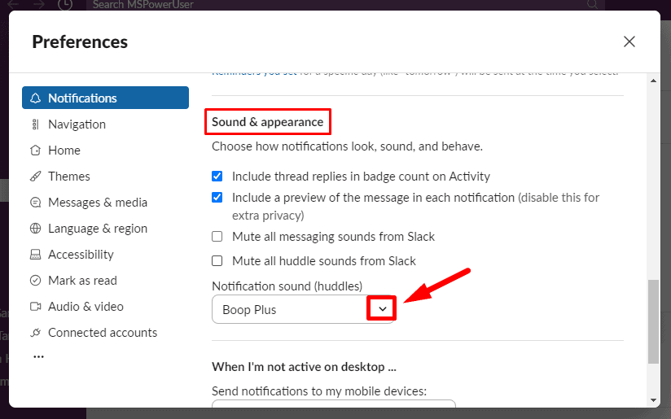Click the Home sidebar icon
This screenshot has height=419, width=671.
(35, 151)
